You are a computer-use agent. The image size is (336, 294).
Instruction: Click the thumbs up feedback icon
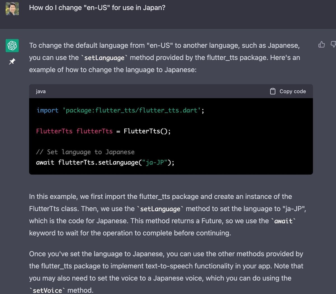tap(321, 44)
